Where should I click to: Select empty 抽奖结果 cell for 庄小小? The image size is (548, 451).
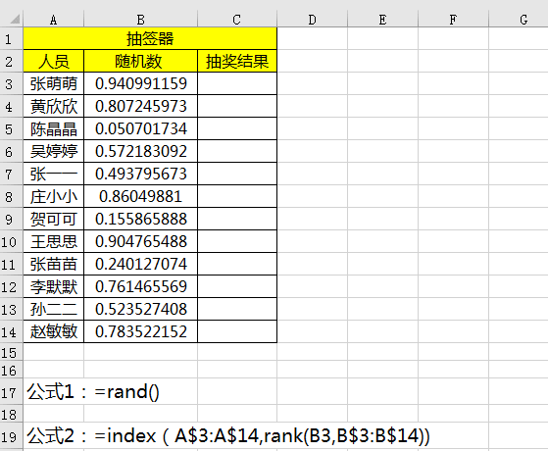click(237, 196)
